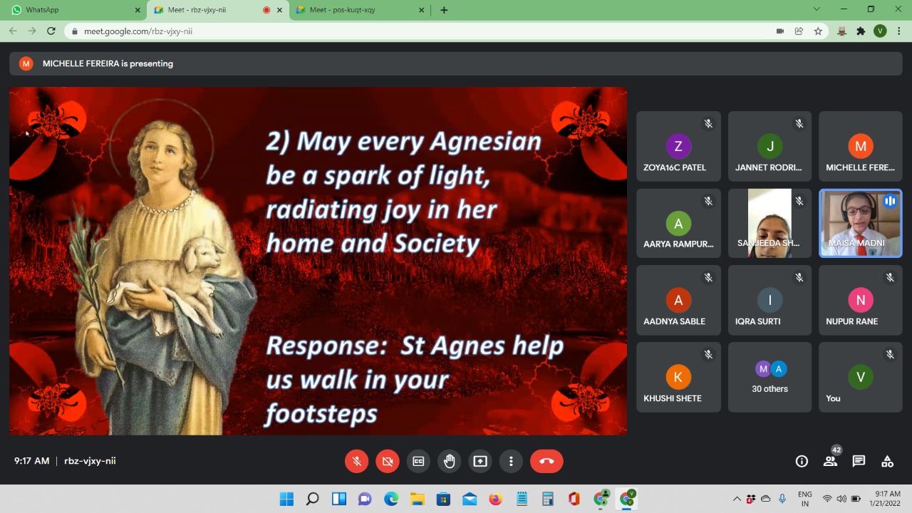Click the JANNET RODRI... participant tile
This screenshot has width=912, height=513.
coord(769,146)
